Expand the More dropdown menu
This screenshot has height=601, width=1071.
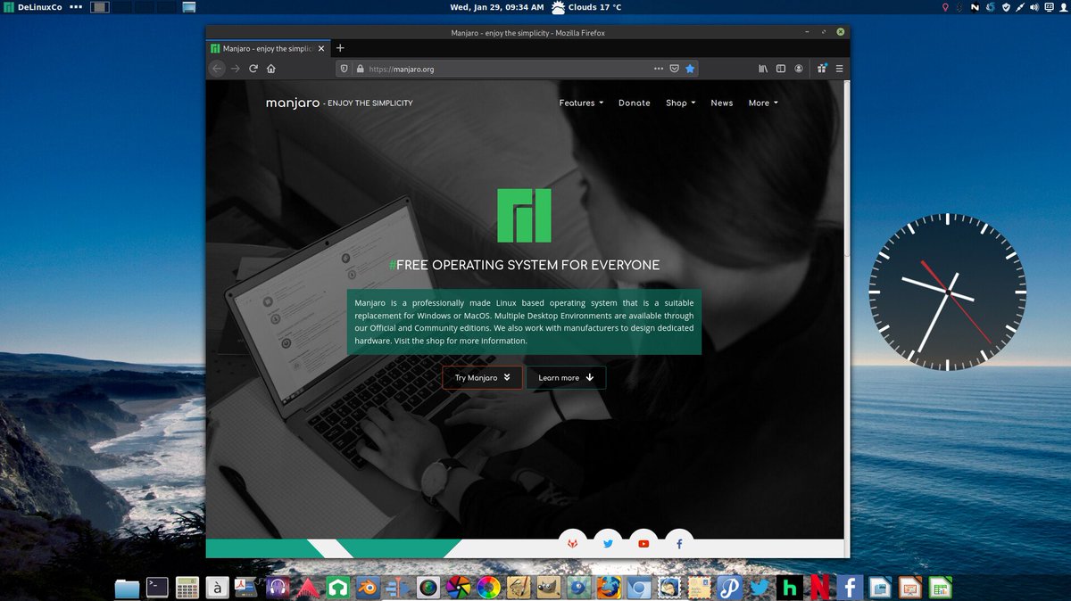click(763, 103)
